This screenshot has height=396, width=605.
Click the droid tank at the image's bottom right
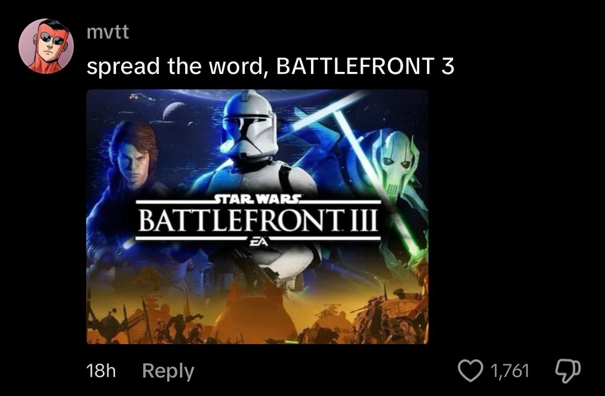389,313
